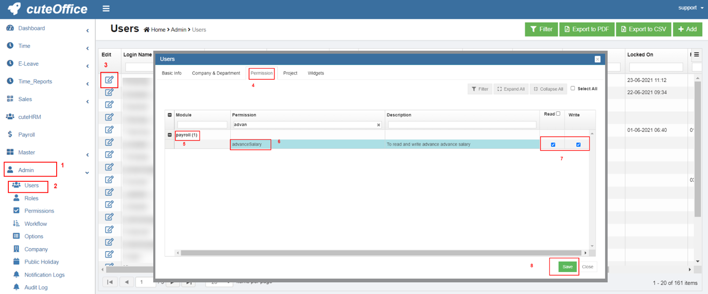Open the support user dropdown

coord(690,8)
